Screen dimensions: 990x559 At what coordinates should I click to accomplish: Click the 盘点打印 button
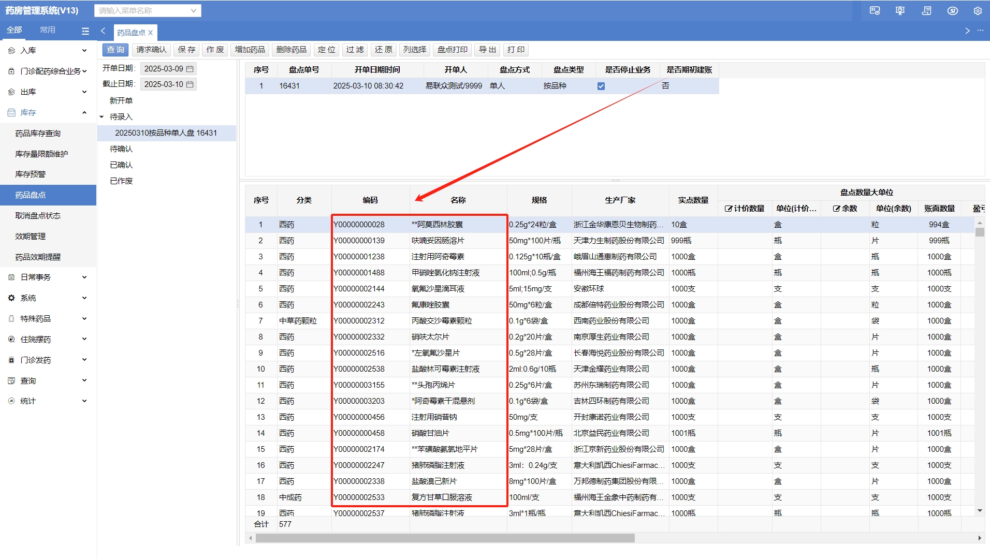click(452, 50)
